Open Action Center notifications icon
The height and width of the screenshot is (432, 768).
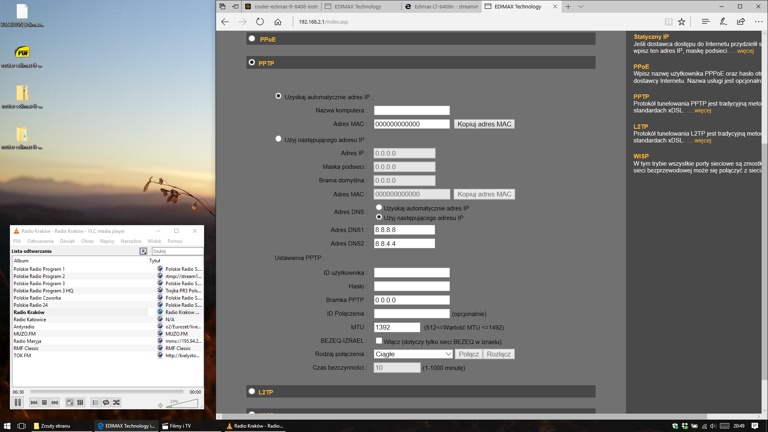coord(755,426)
